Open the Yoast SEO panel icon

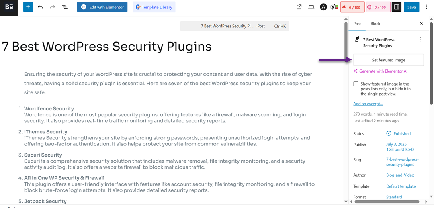click(334, 7)
